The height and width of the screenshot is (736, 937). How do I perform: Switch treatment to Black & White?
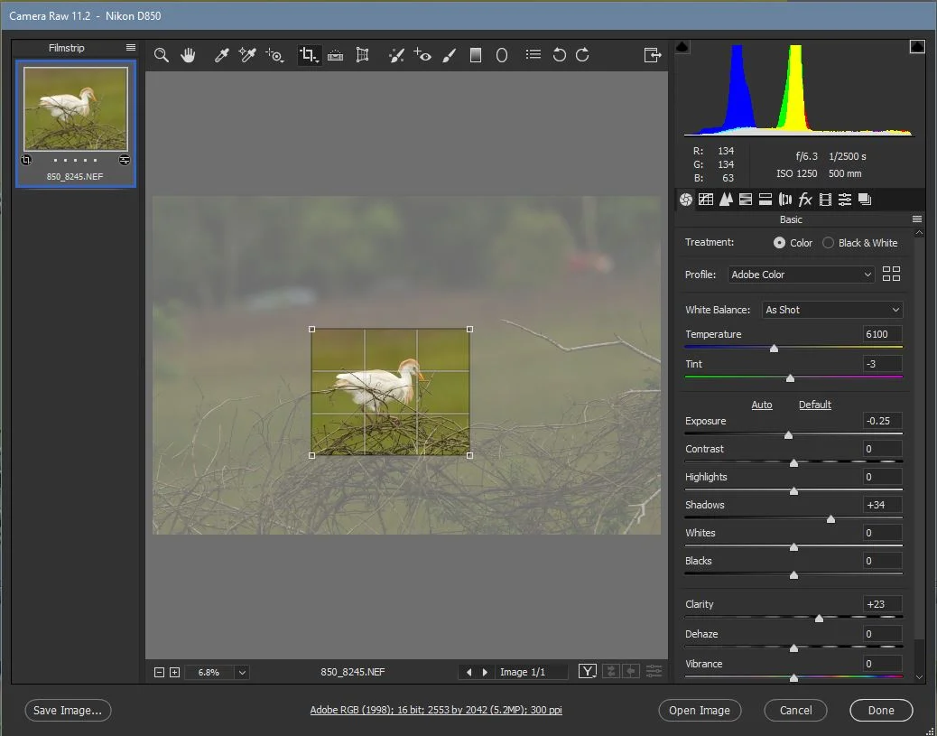pos(828,243)
